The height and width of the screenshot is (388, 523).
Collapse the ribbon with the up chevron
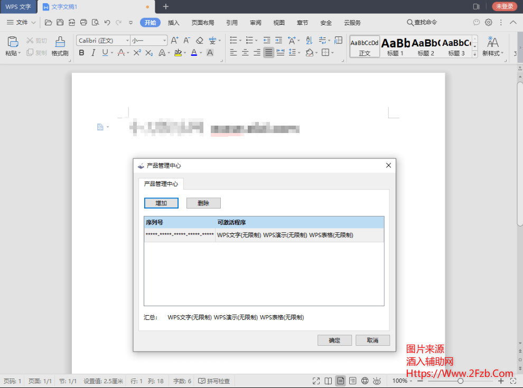tap(513, 22)
